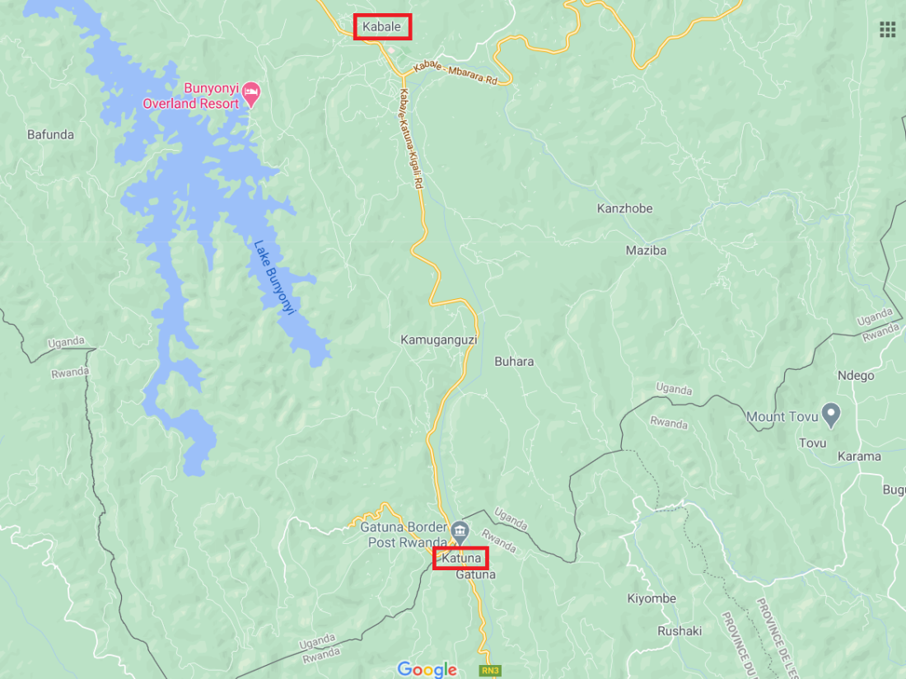The image size is (906, 679).
Task: Click the RN3 road shield marker
Action: coord(490,670)
